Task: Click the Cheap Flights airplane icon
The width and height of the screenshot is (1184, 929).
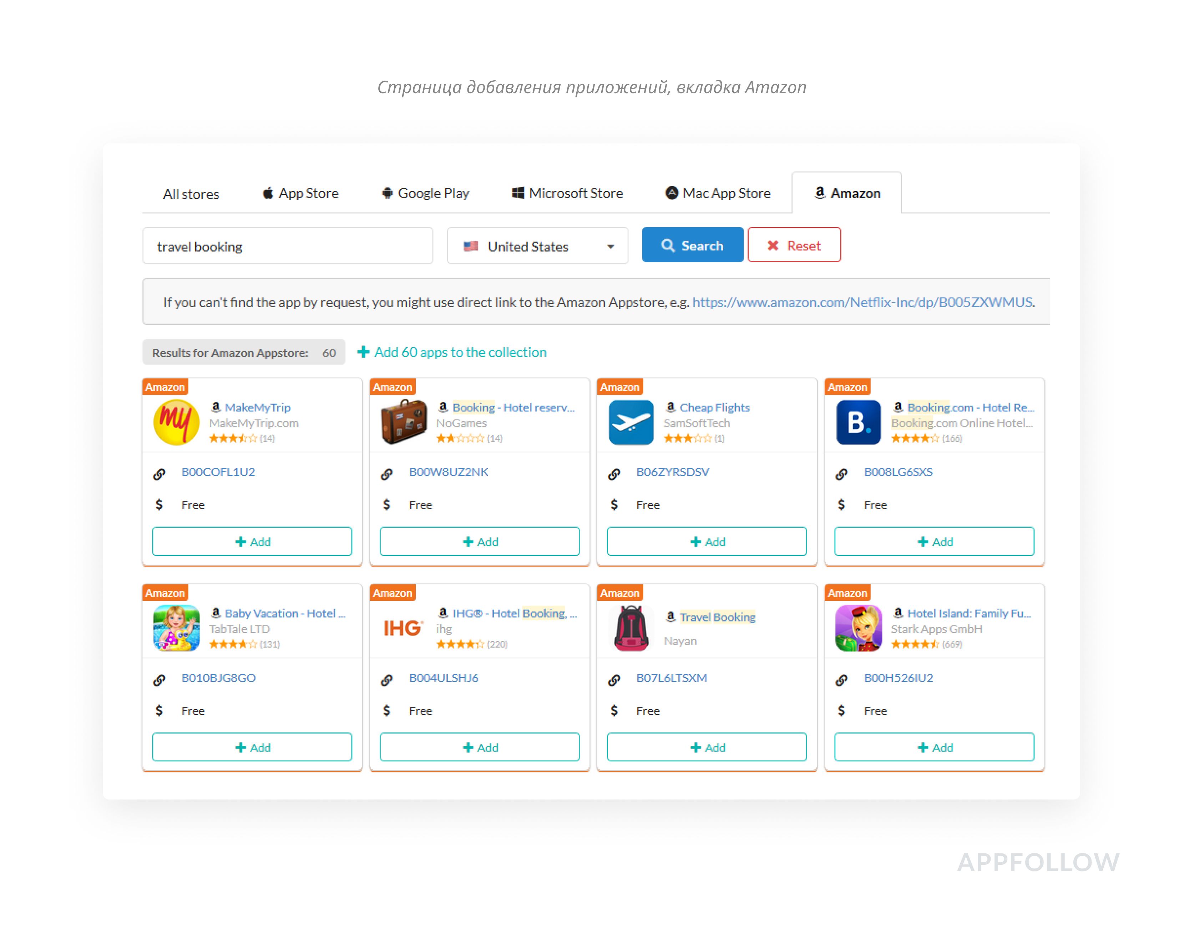Action: coord(631,422)
